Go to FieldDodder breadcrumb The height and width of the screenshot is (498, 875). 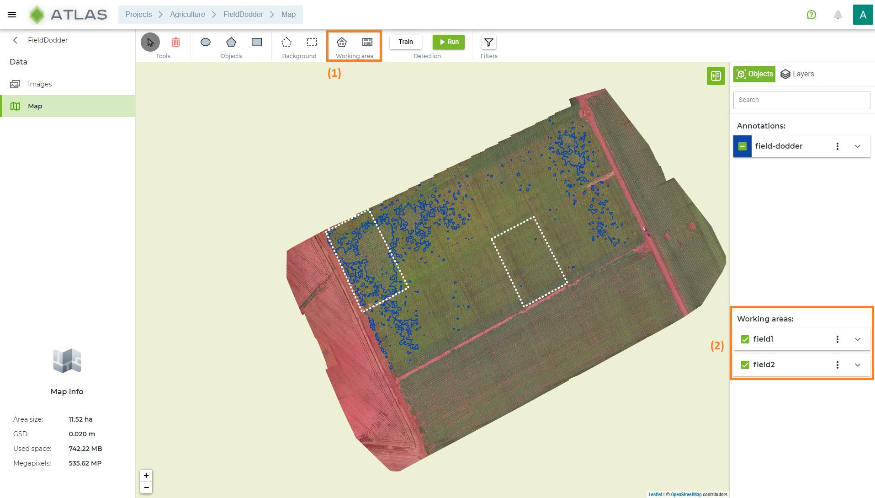pyautogui.click(x=243, y=15)
